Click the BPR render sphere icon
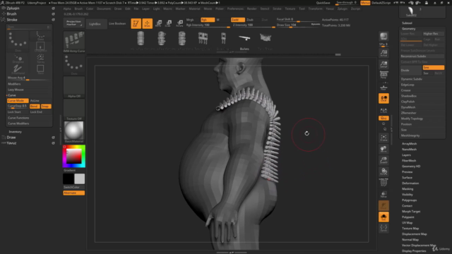 click(383, 36)
